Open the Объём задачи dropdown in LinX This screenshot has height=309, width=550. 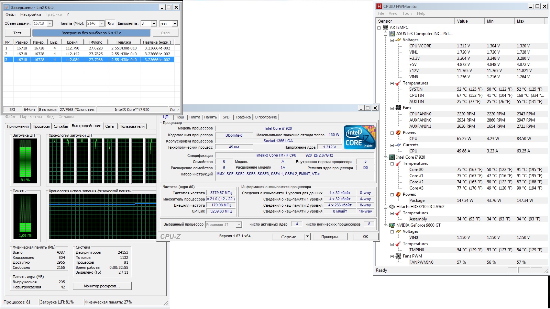tap(49, 23)
